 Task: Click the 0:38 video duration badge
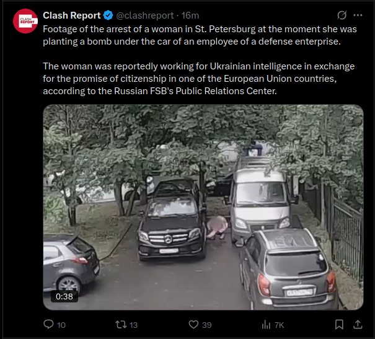(64, 296)
